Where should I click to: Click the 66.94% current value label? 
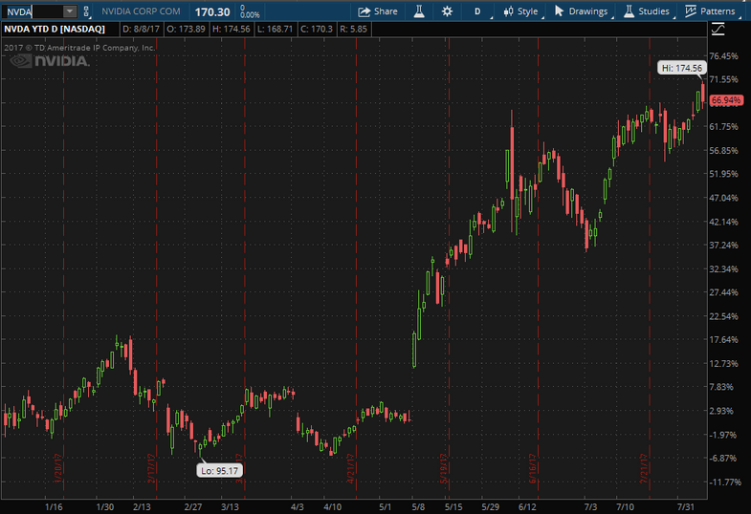(726, 100)
